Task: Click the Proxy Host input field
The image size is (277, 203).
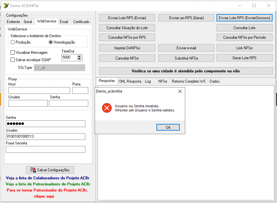Action: [39, 90]
